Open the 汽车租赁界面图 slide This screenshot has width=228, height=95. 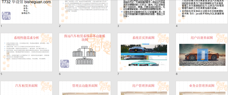[x=26, y=88]
